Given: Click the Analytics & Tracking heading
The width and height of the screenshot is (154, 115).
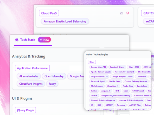Looking at the screenshot, I should pyautogui.click(x=29, y=56).
